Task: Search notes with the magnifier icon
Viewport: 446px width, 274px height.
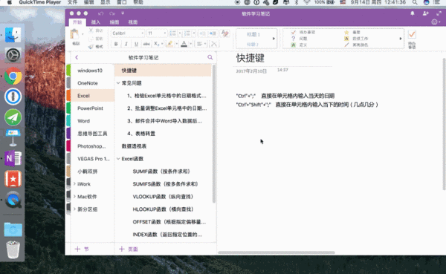Action: [x=210, y=57]
